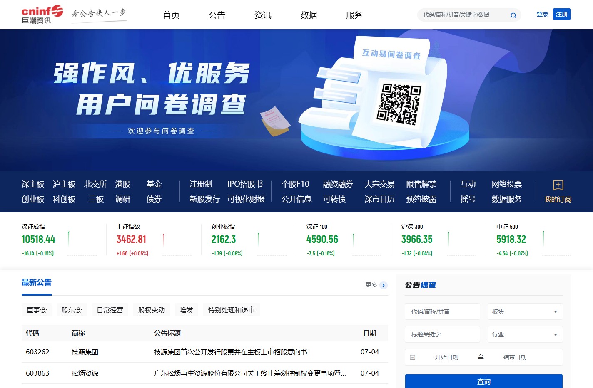Screen dimensions: 593x388
Task: Open the 可视化财报 link
Action: tap(246, 199)
